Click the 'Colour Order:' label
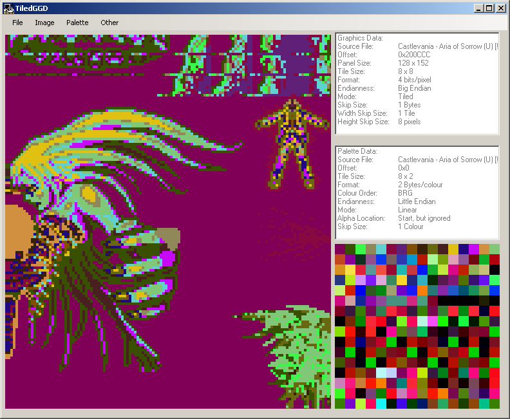 coord(357,193)
